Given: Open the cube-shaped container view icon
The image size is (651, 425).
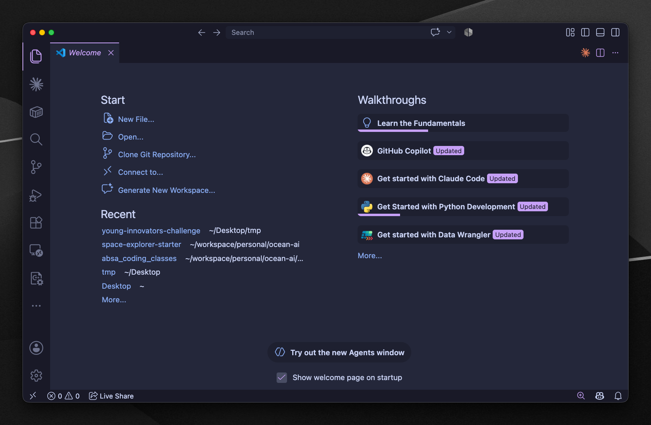Looking at the screenshot, I should pyautogui.click(x=36, y=112).
